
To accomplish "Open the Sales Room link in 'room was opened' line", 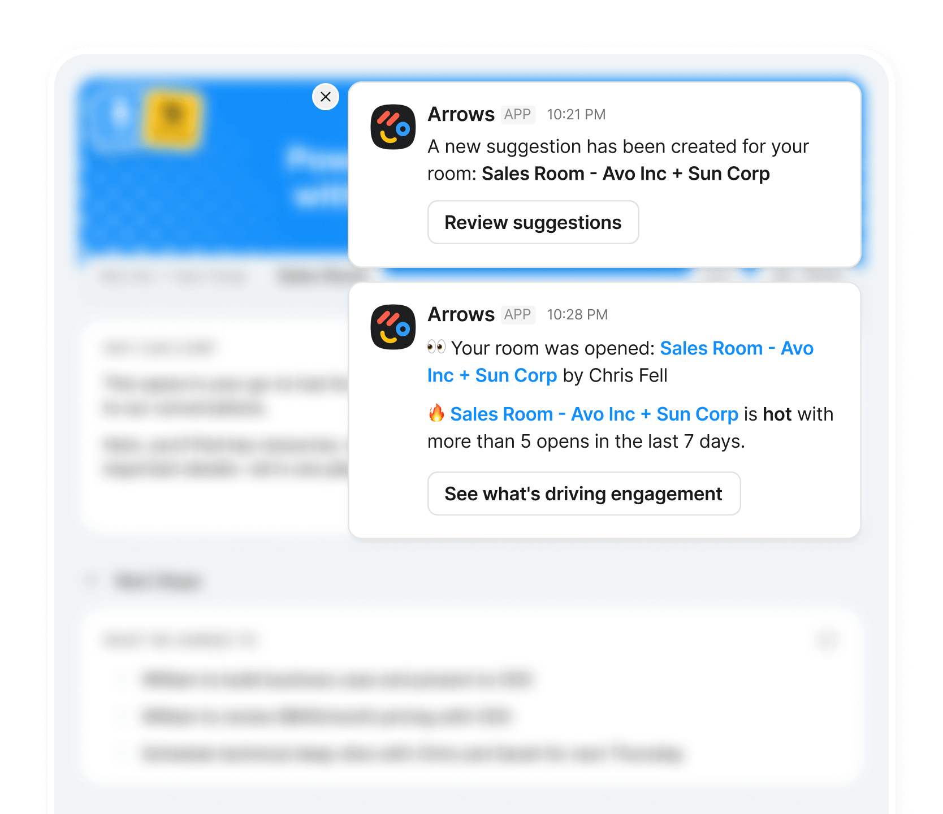I will 620,362.
